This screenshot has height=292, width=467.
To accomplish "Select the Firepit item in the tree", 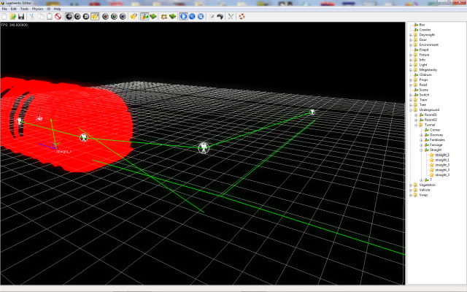I will point(424,50).
